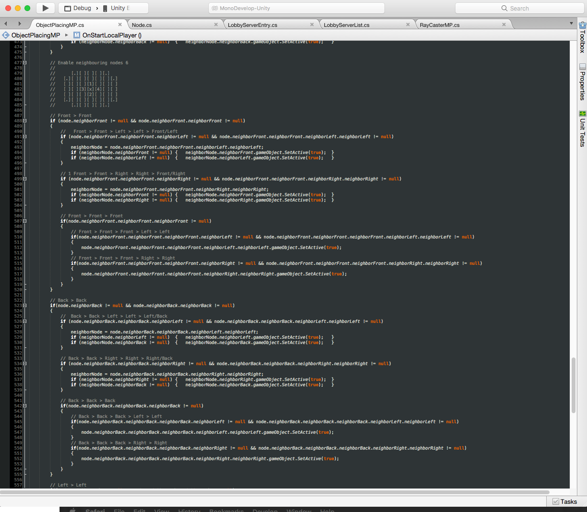Click the Tasks button in status bar
The height and width of the screenshot is (512, 587).
pos(564,501)
